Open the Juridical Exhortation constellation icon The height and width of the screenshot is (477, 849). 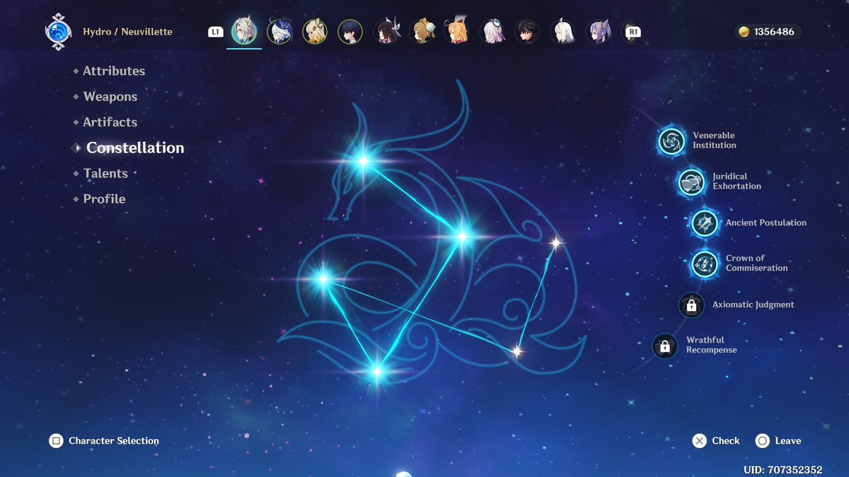(691, 182)
